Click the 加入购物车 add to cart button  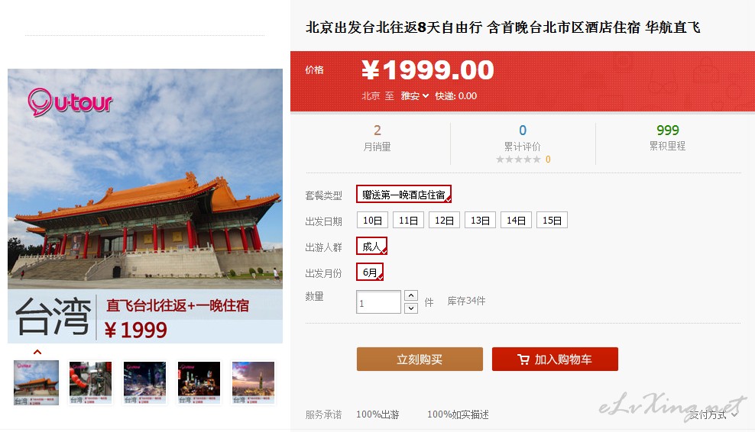(x=555, y=359)
